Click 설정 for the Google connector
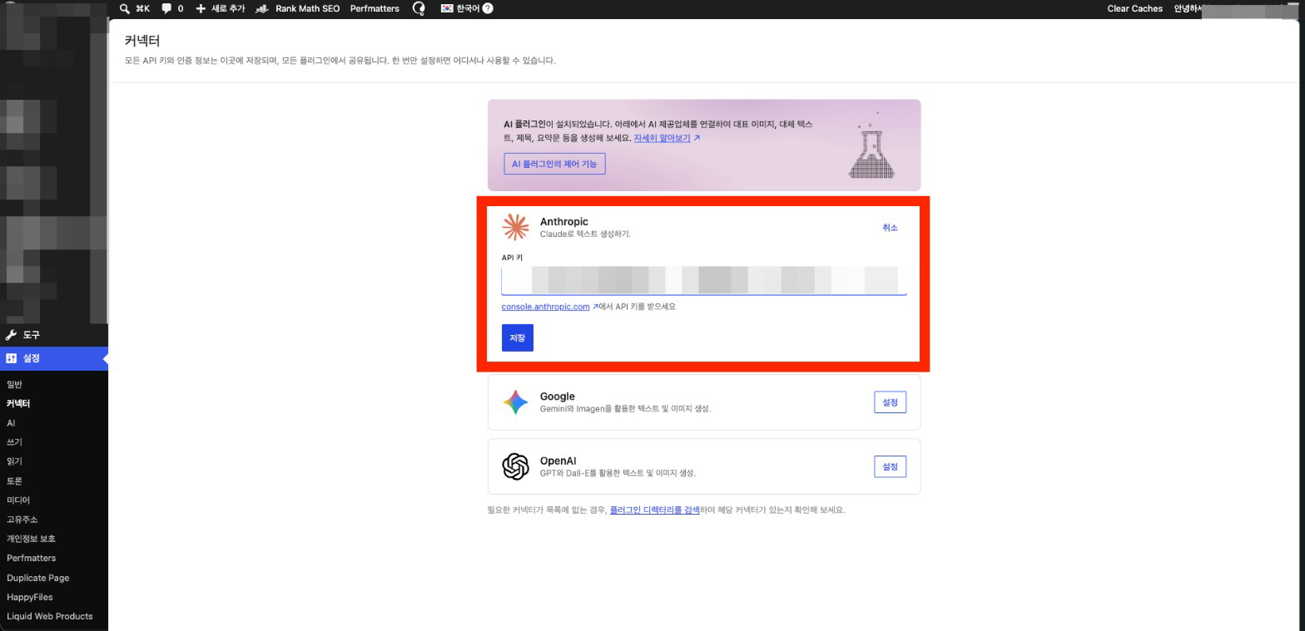Screen dimensions: 1305x631 890,402
